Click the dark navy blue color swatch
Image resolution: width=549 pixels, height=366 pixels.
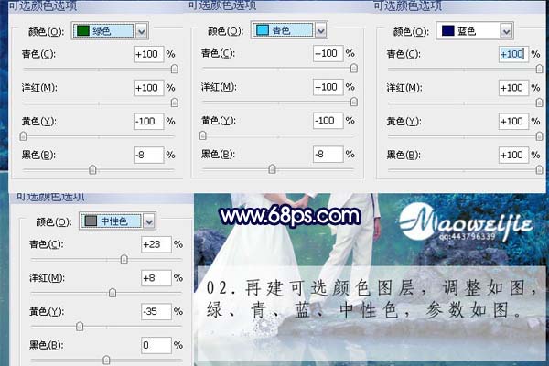coord(447,29)
